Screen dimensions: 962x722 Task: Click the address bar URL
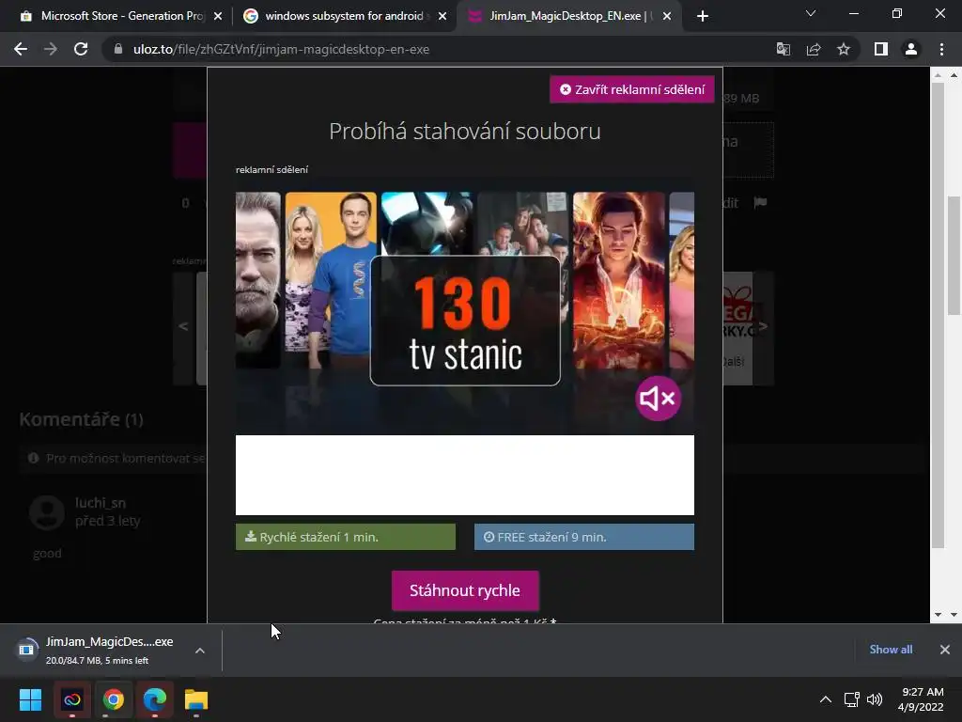(281, 49)
